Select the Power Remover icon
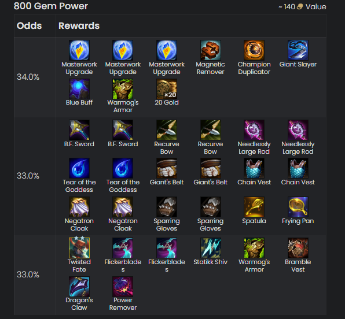This screenshot has height=319, width=345. point(123,287)
